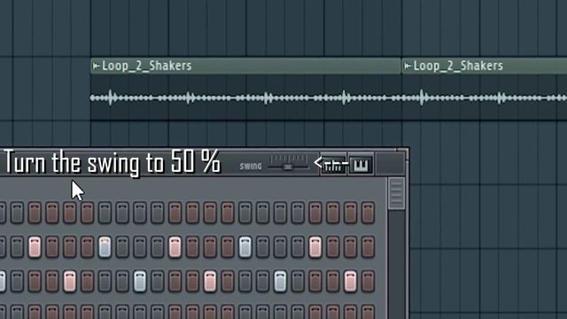Image resolution: width=567 pixels, height=319 pixels.
Task: Toggle middle lit pink step in second row
Action: 175,246
